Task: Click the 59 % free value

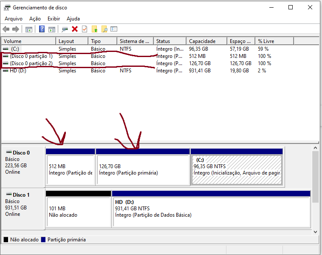Action: pyautogui.click(x=263, y=49)
